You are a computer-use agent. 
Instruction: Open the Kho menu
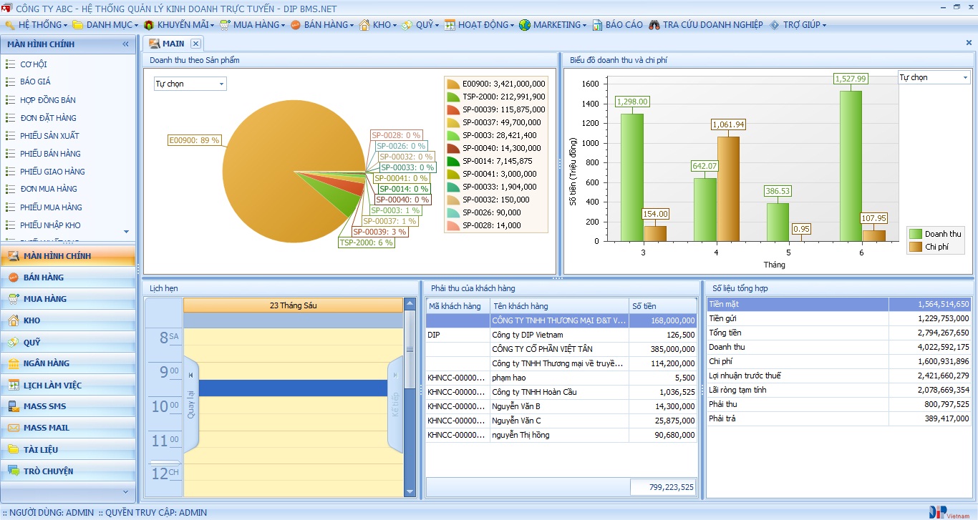coord(379,24)
